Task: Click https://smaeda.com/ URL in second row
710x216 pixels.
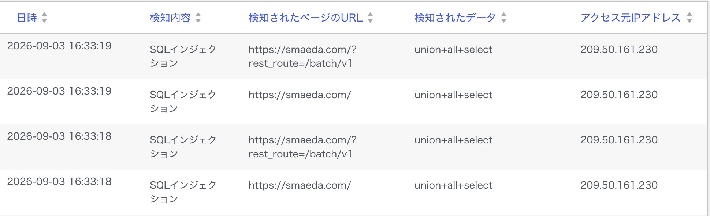Action: 300,95
